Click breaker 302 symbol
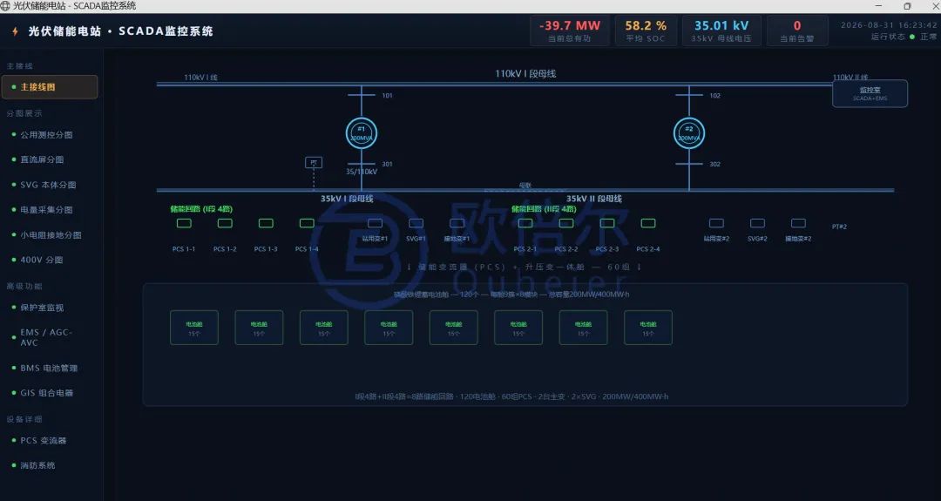This screenshot has width=941, height=501. pos(689,164)
